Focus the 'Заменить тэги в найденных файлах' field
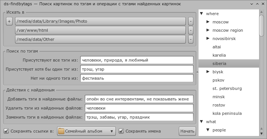267x139 pixels. click(x=139, y=117)
